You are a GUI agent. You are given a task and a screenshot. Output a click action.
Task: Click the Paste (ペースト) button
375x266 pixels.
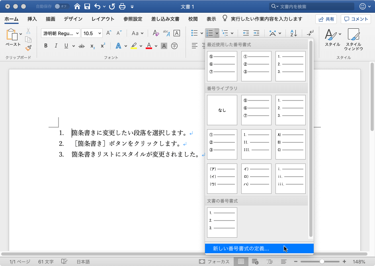click(13, 37)
